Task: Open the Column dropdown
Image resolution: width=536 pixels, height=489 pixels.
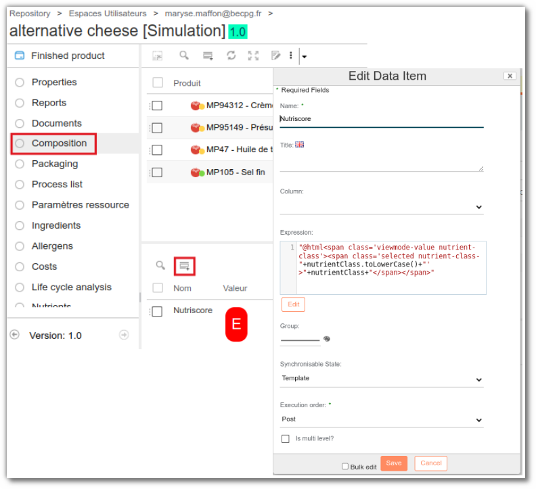Action: (382, 207)
